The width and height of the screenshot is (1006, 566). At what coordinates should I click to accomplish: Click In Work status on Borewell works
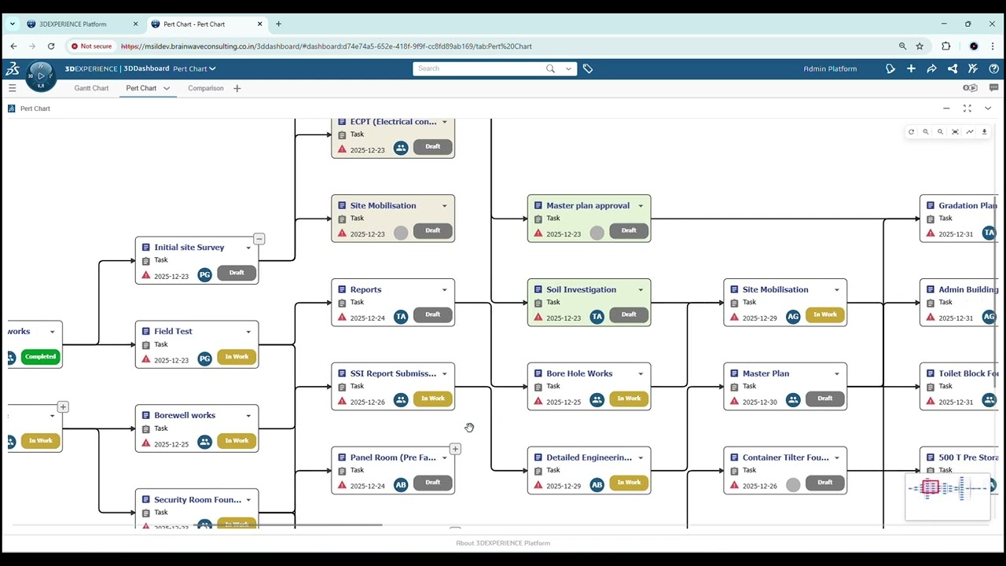237,441
